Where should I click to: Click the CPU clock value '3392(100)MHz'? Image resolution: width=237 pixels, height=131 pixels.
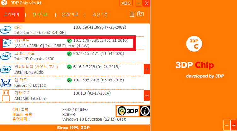(75, 110)
